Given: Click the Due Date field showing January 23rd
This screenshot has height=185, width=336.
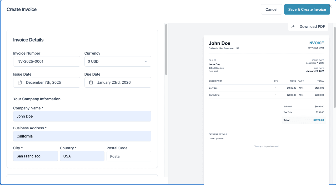Looking at the screenshot, I should [118, 82].
